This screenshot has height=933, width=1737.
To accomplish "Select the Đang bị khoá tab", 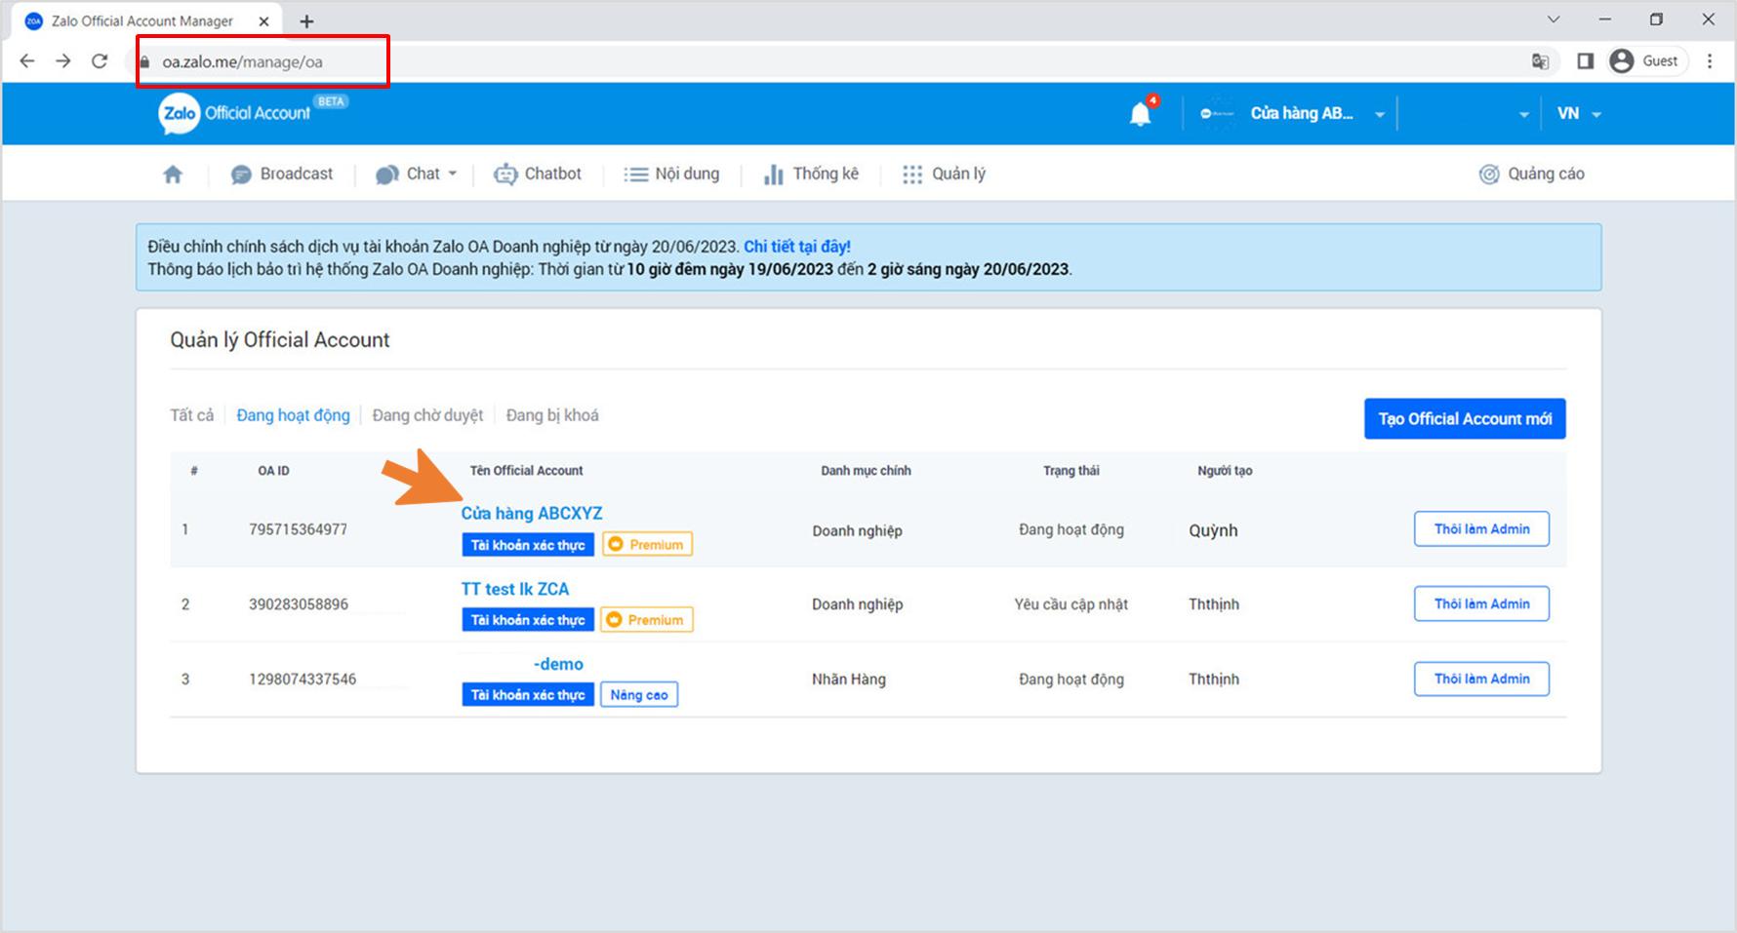I will pos(552,415).
